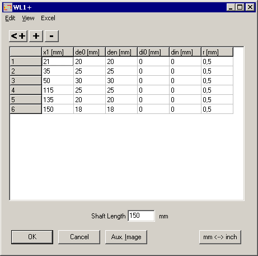Open the Excel menu
Image resolution: width=258 pixels, height=256 pixels.
[x=48, y=18]
